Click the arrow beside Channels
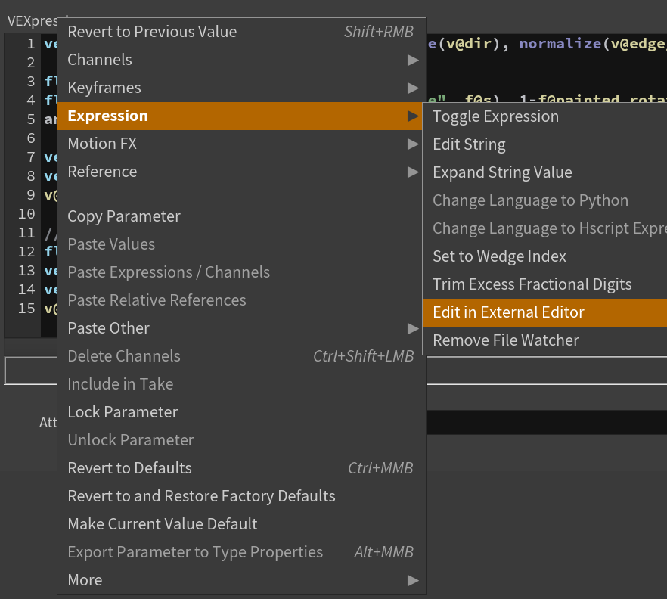 click(413, 61)
